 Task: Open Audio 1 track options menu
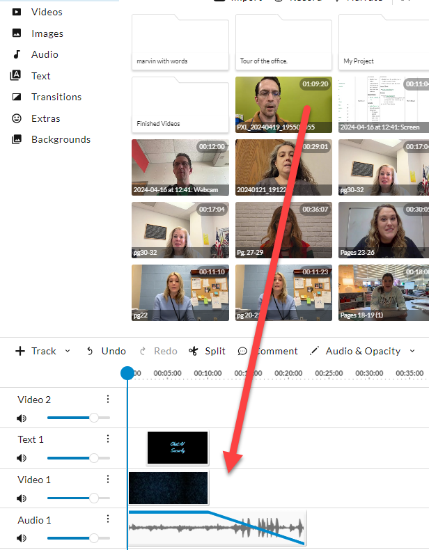(x=108, y=519)
